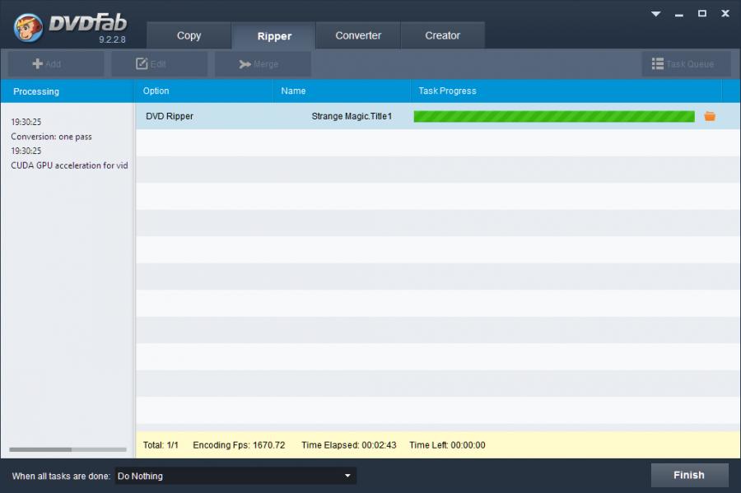Click the Merge toolbar button
This screenshot has height=493, width=741.
(263, 63)
